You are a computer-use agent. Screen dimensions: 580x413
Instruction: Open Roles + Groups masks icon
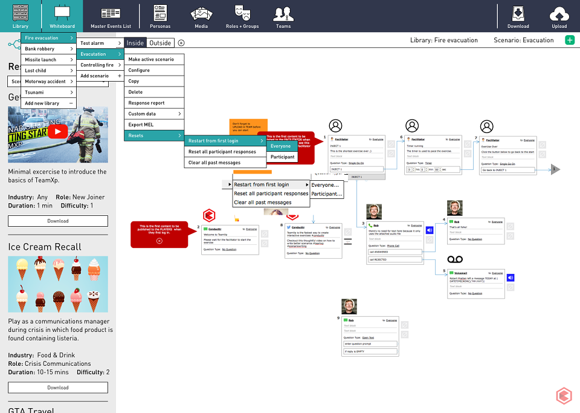point(242,13)
